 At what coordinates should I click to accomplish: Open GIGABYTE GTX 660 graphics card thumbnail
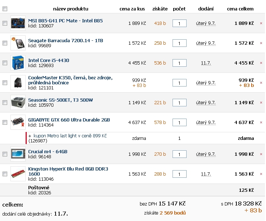[x=18, y=122]
